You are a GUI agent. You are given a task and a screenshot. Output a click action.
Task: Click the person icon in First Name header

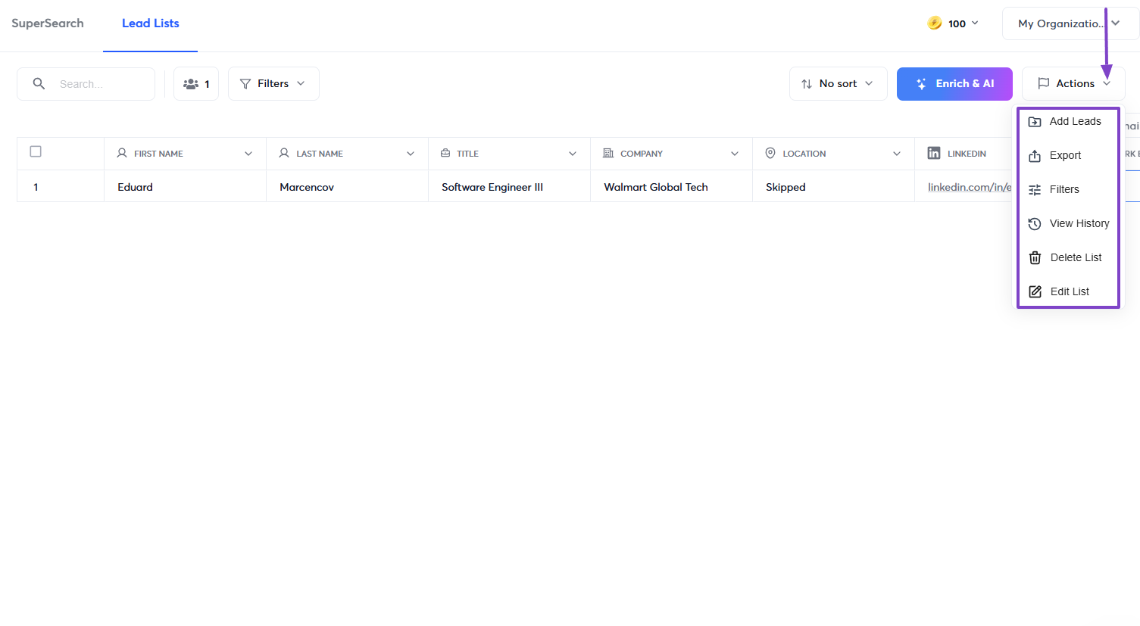pyautogui.click(x=122, y=153)
